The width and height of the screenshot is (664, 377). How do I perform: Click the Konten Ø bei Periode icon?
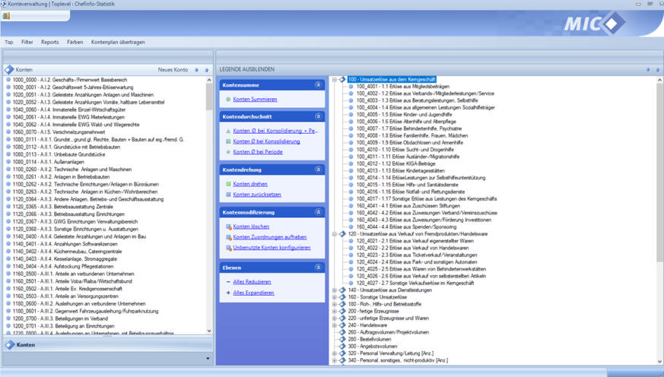(227, 151)
